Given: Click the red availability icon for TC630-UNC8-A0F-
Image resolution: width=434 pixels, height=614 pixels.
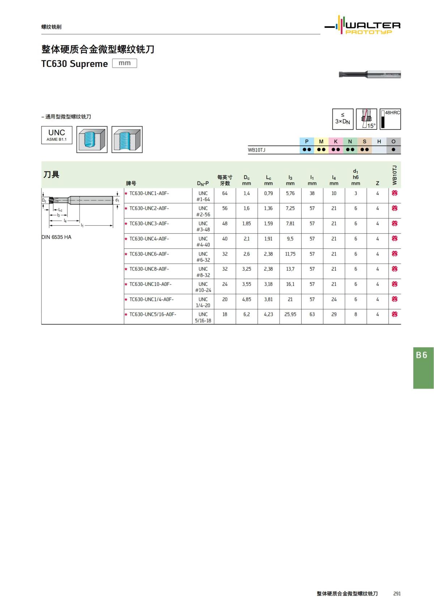Looking at the screenshot, I should (x=395, y=269).
